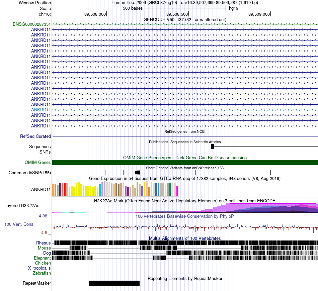Click the ENSG00000287351 gene label
This screenshot has height=291, width=318.
32,24
